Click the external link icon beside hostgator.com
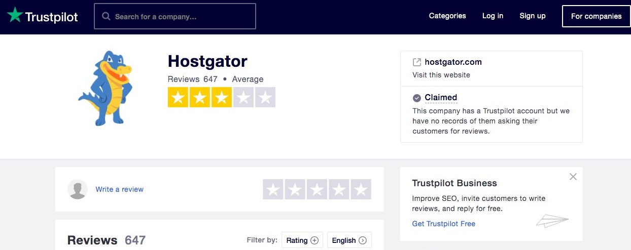 pyautogui.click(x=417, y=62)
